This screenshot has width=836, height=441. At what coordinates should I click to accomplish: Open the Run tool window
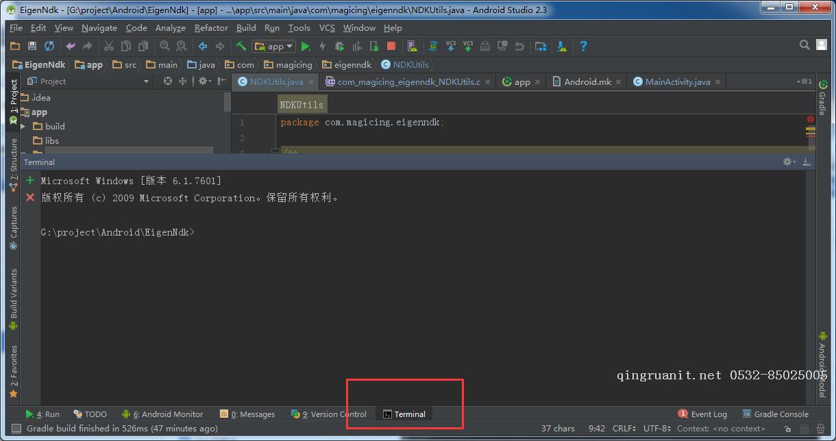42,414
